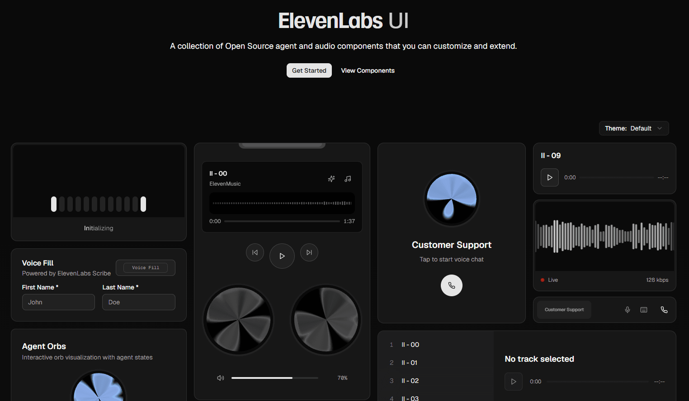
Task: Click the Tap to start voice chat text
Action: tap(452, 259)
